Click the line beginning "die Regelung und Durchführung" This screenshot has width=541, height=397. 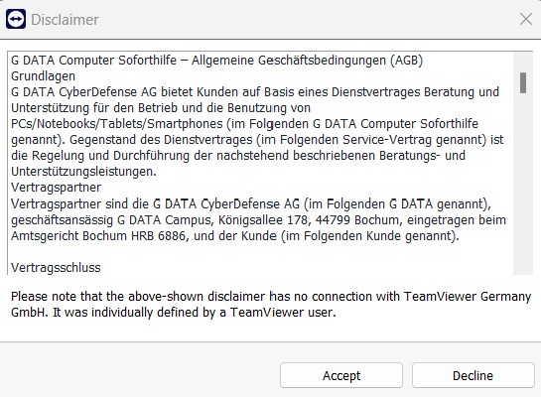238,156
